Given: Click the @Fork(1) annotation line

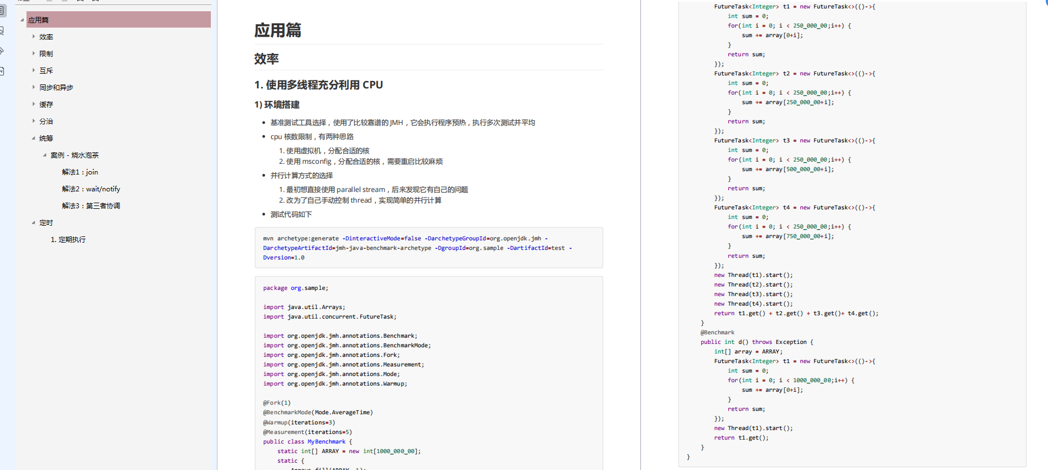Looking at the screenshot, I should (x=277, y=402).
